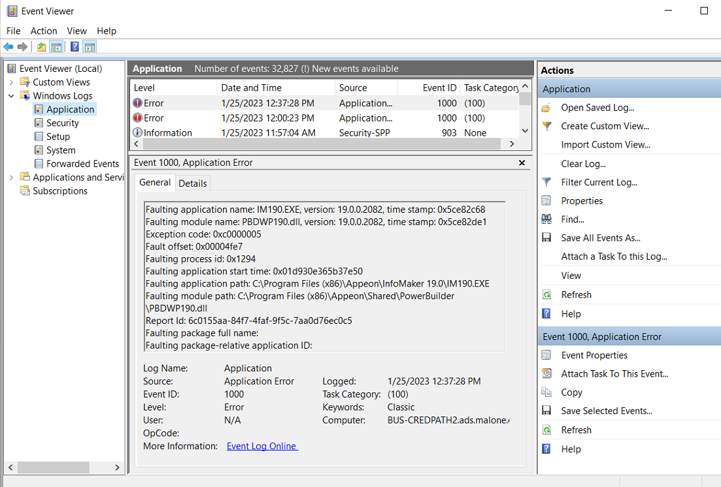Switch to the Details tab
The height and width of the screenshot is (487, 721).
pyautogui.click(x=193, y=183)
